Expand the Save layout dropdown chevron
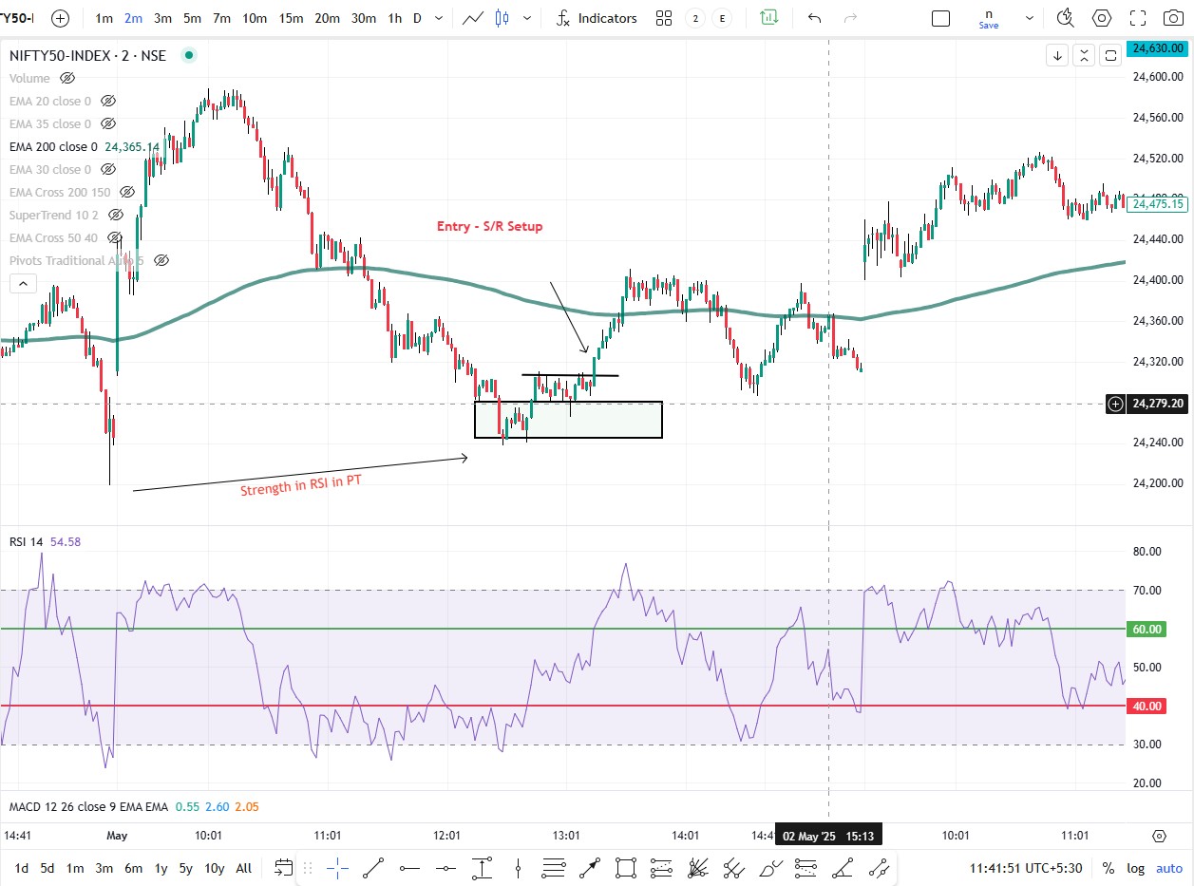The height and width of the screenshot is (886, 1194). (x=1029, y=17)
